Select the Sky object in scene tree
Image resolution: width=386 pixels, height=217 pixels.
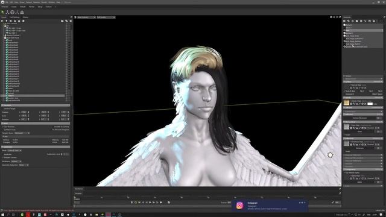pyautogui.click(x=8, y=26)
